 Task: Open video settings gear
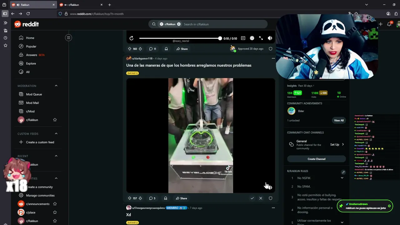[252, 38]
